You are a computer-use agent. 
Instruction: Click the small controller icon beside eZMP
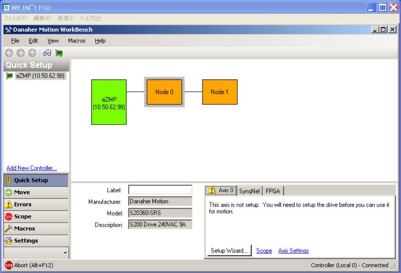9,76
